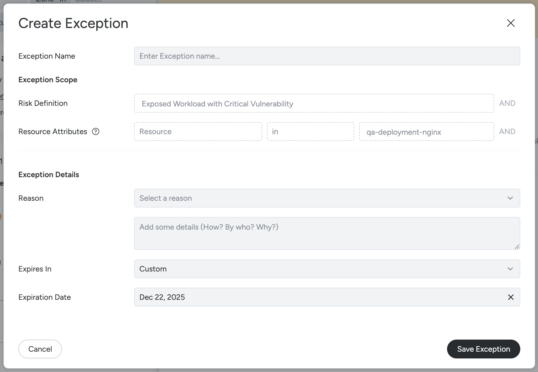Screen dimensions: 538x372
Task: Click AND beside the Risk Definition row
Action: point(507,103)
